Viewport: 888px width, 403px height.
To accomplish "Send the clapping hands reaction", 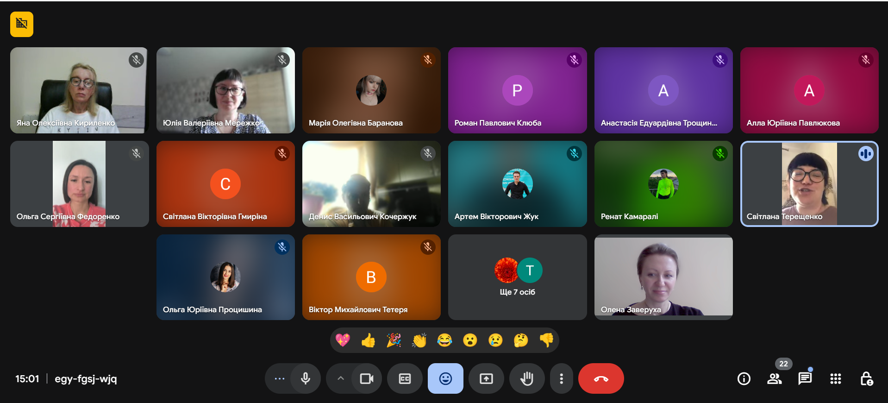I will (419, 340).
